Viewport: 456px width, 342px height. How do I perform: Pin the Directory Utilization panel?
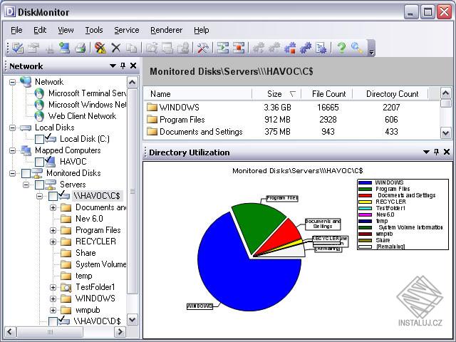[436, 152]
